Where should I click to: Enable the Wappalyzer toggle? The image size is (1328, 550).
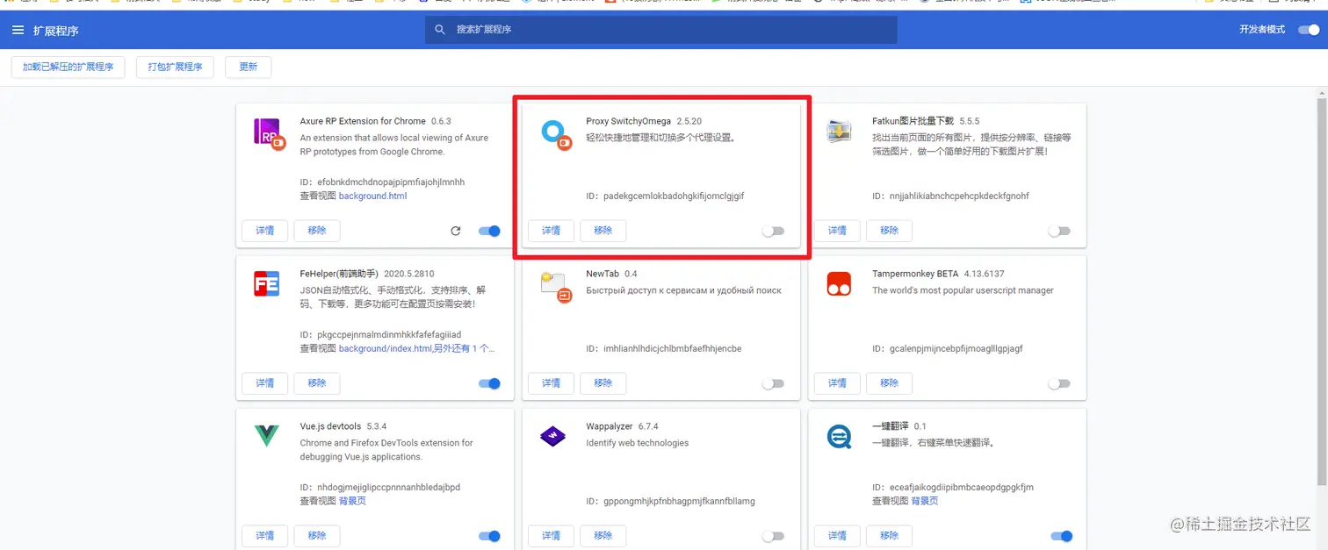pyautogui.click(x=773, y=536)
